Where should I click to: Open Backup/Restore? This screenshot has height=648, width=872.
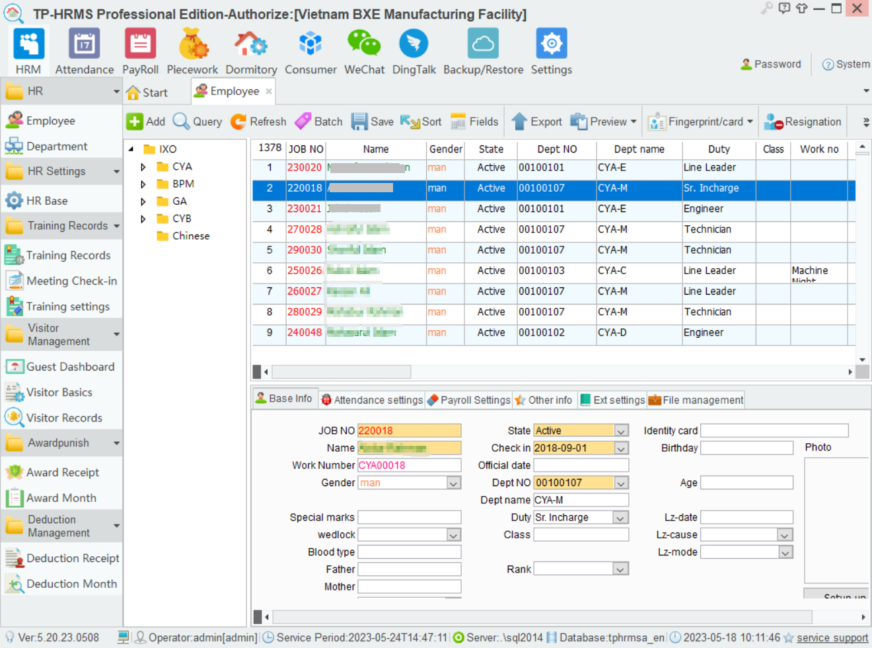point(483,52)
